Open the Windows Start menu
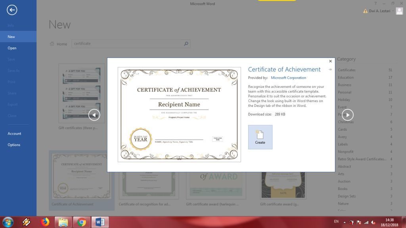 (8, 222)
